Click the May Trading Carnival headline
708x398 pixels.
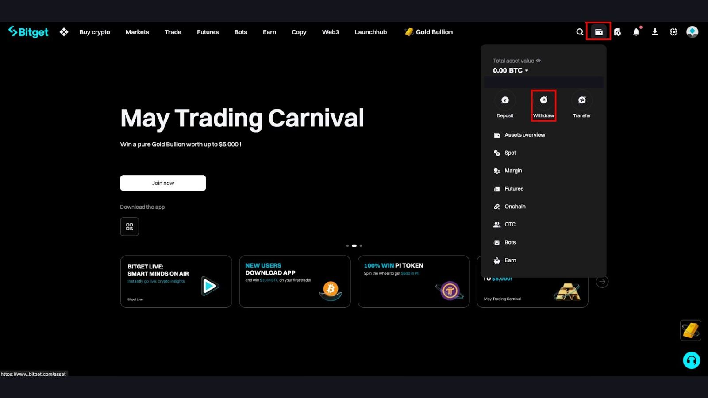coord(242,119)
